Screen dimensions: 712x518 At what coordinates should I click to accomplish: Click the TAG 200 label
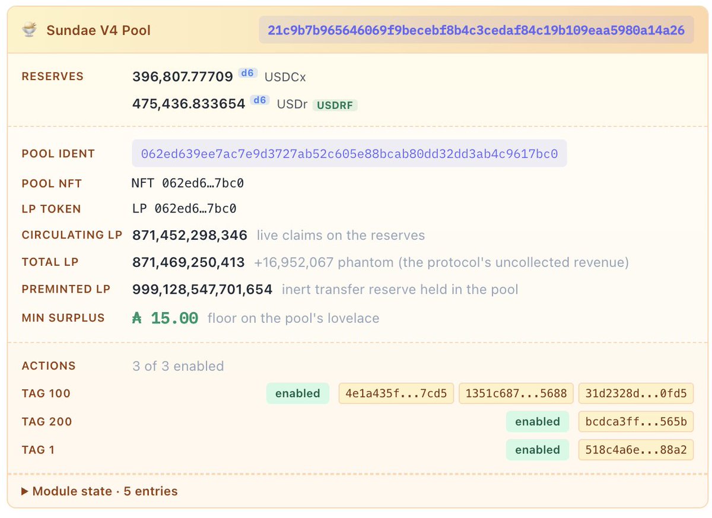pyautogui.click(x=47, y=422)
